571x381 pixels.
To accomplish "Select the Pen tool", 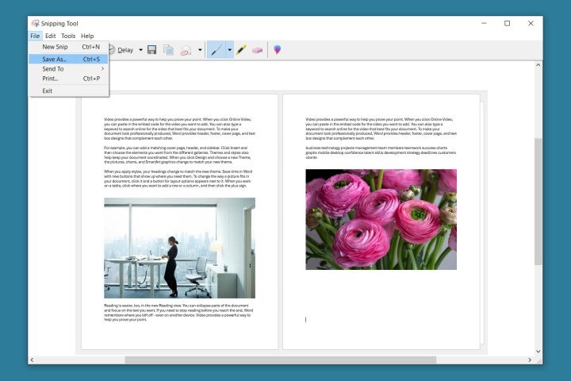I will (217, 50).
